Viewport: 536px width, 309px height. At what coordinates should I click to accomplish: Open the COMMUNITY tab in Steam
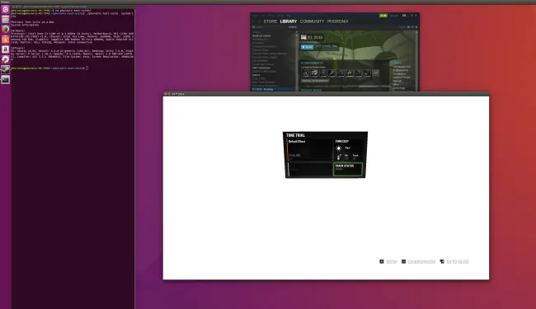312,21
